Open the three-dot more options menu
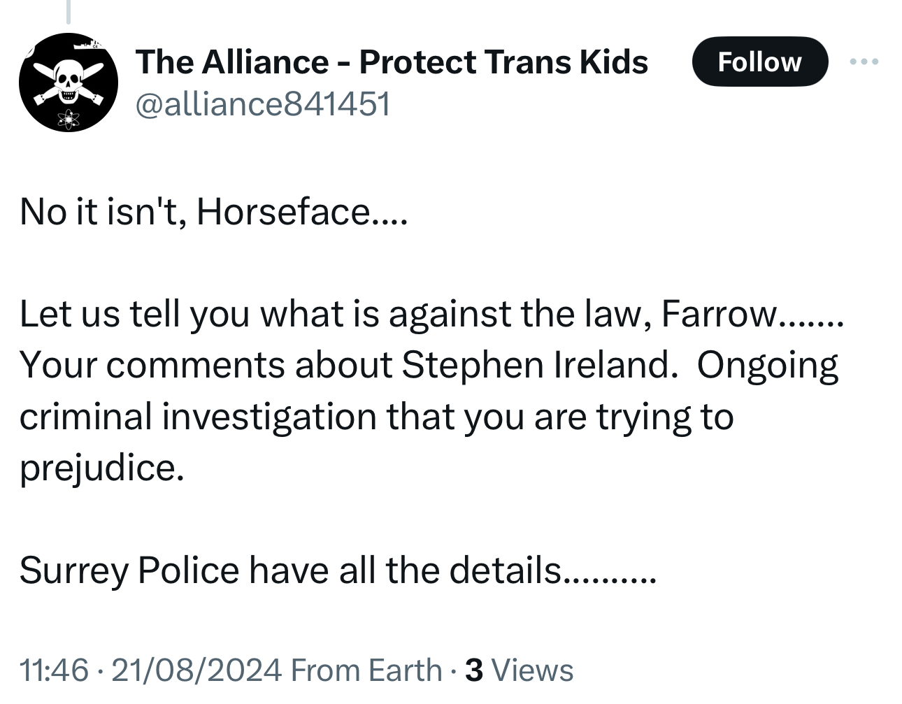This screenshot has width=902, height=704. pos(864,62)
